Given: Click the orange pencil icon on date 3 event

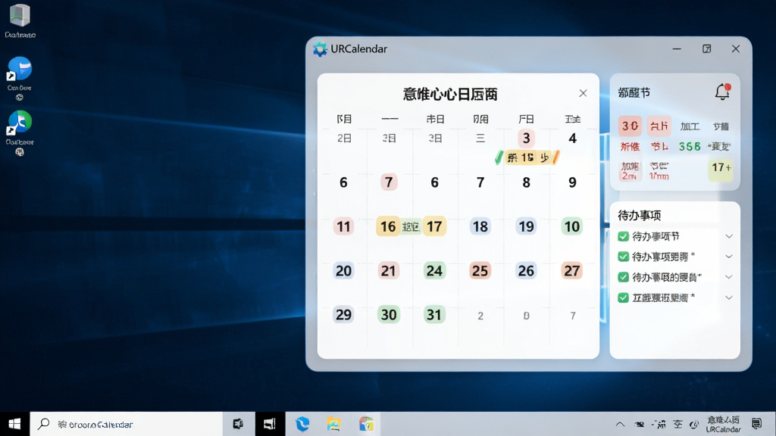Looking at the screenshot, I should 556,157.
